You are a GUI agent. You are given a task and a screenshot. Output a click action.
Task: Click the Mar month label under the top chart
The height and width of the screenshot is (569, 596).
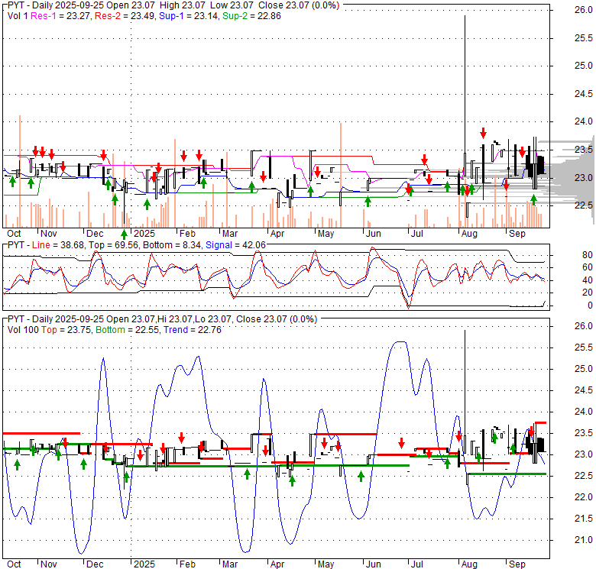click(230, 234)
